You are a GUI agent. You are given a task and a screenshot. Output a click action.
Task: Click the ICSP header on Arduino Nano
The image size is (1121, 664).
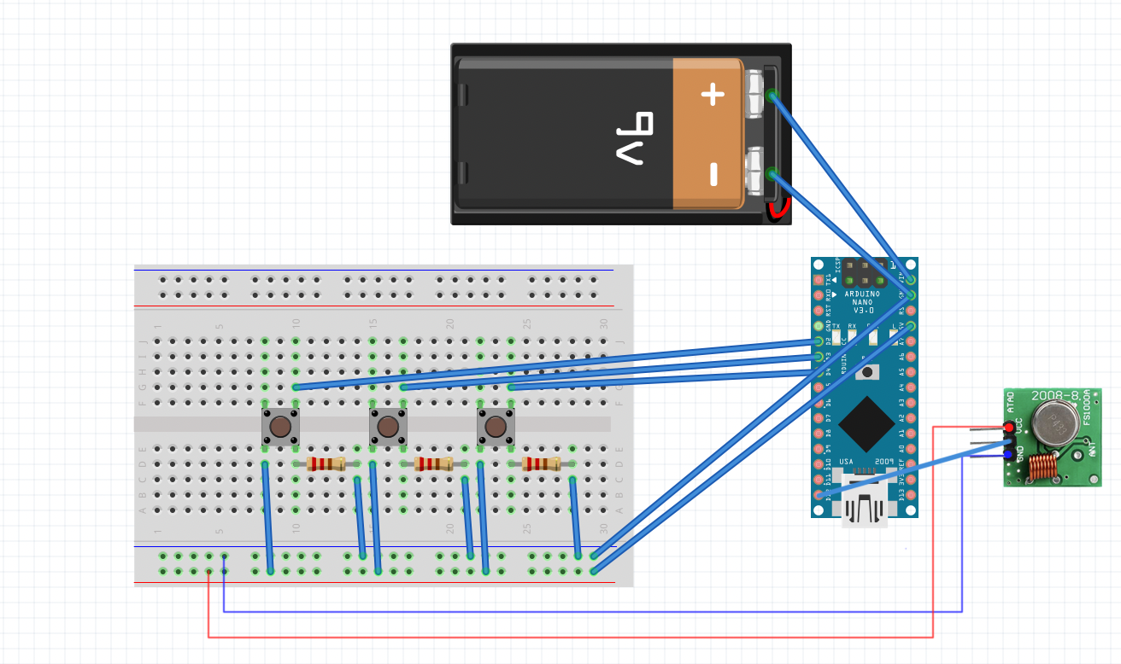pyautogui.click(x=865, y=273)
